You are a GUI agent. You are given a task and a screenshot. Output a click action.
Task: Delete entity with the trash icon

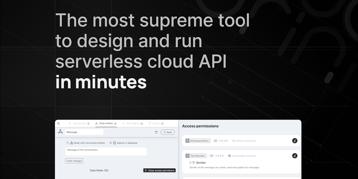pyautogui.click(x=156, y=132)
